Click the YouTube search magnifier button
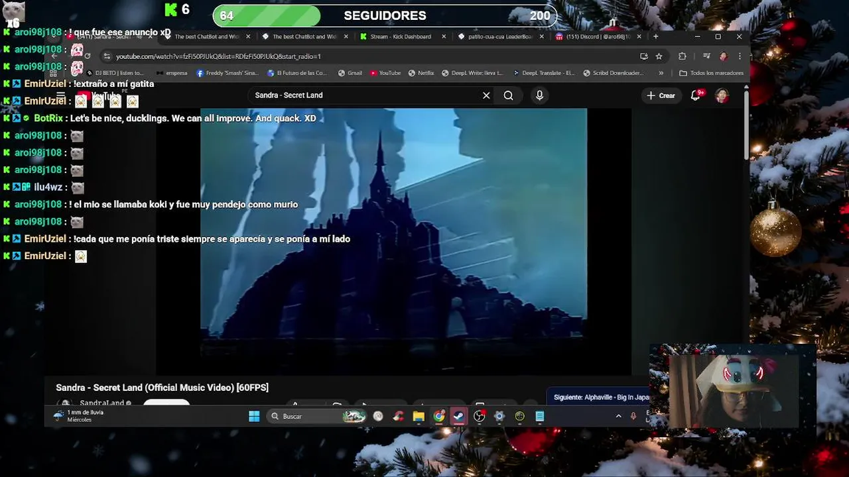Viewport: 849px width, 477px height. (x=508, y=95)
